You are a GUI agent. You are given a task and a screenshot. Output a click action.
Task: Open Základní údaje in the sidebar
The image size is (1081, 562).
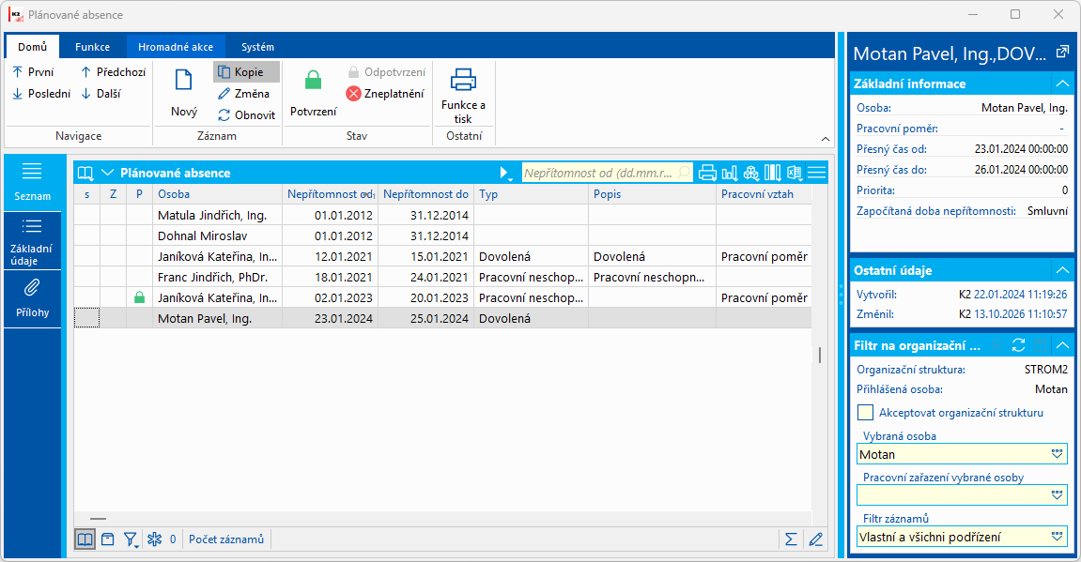(33, 241)
